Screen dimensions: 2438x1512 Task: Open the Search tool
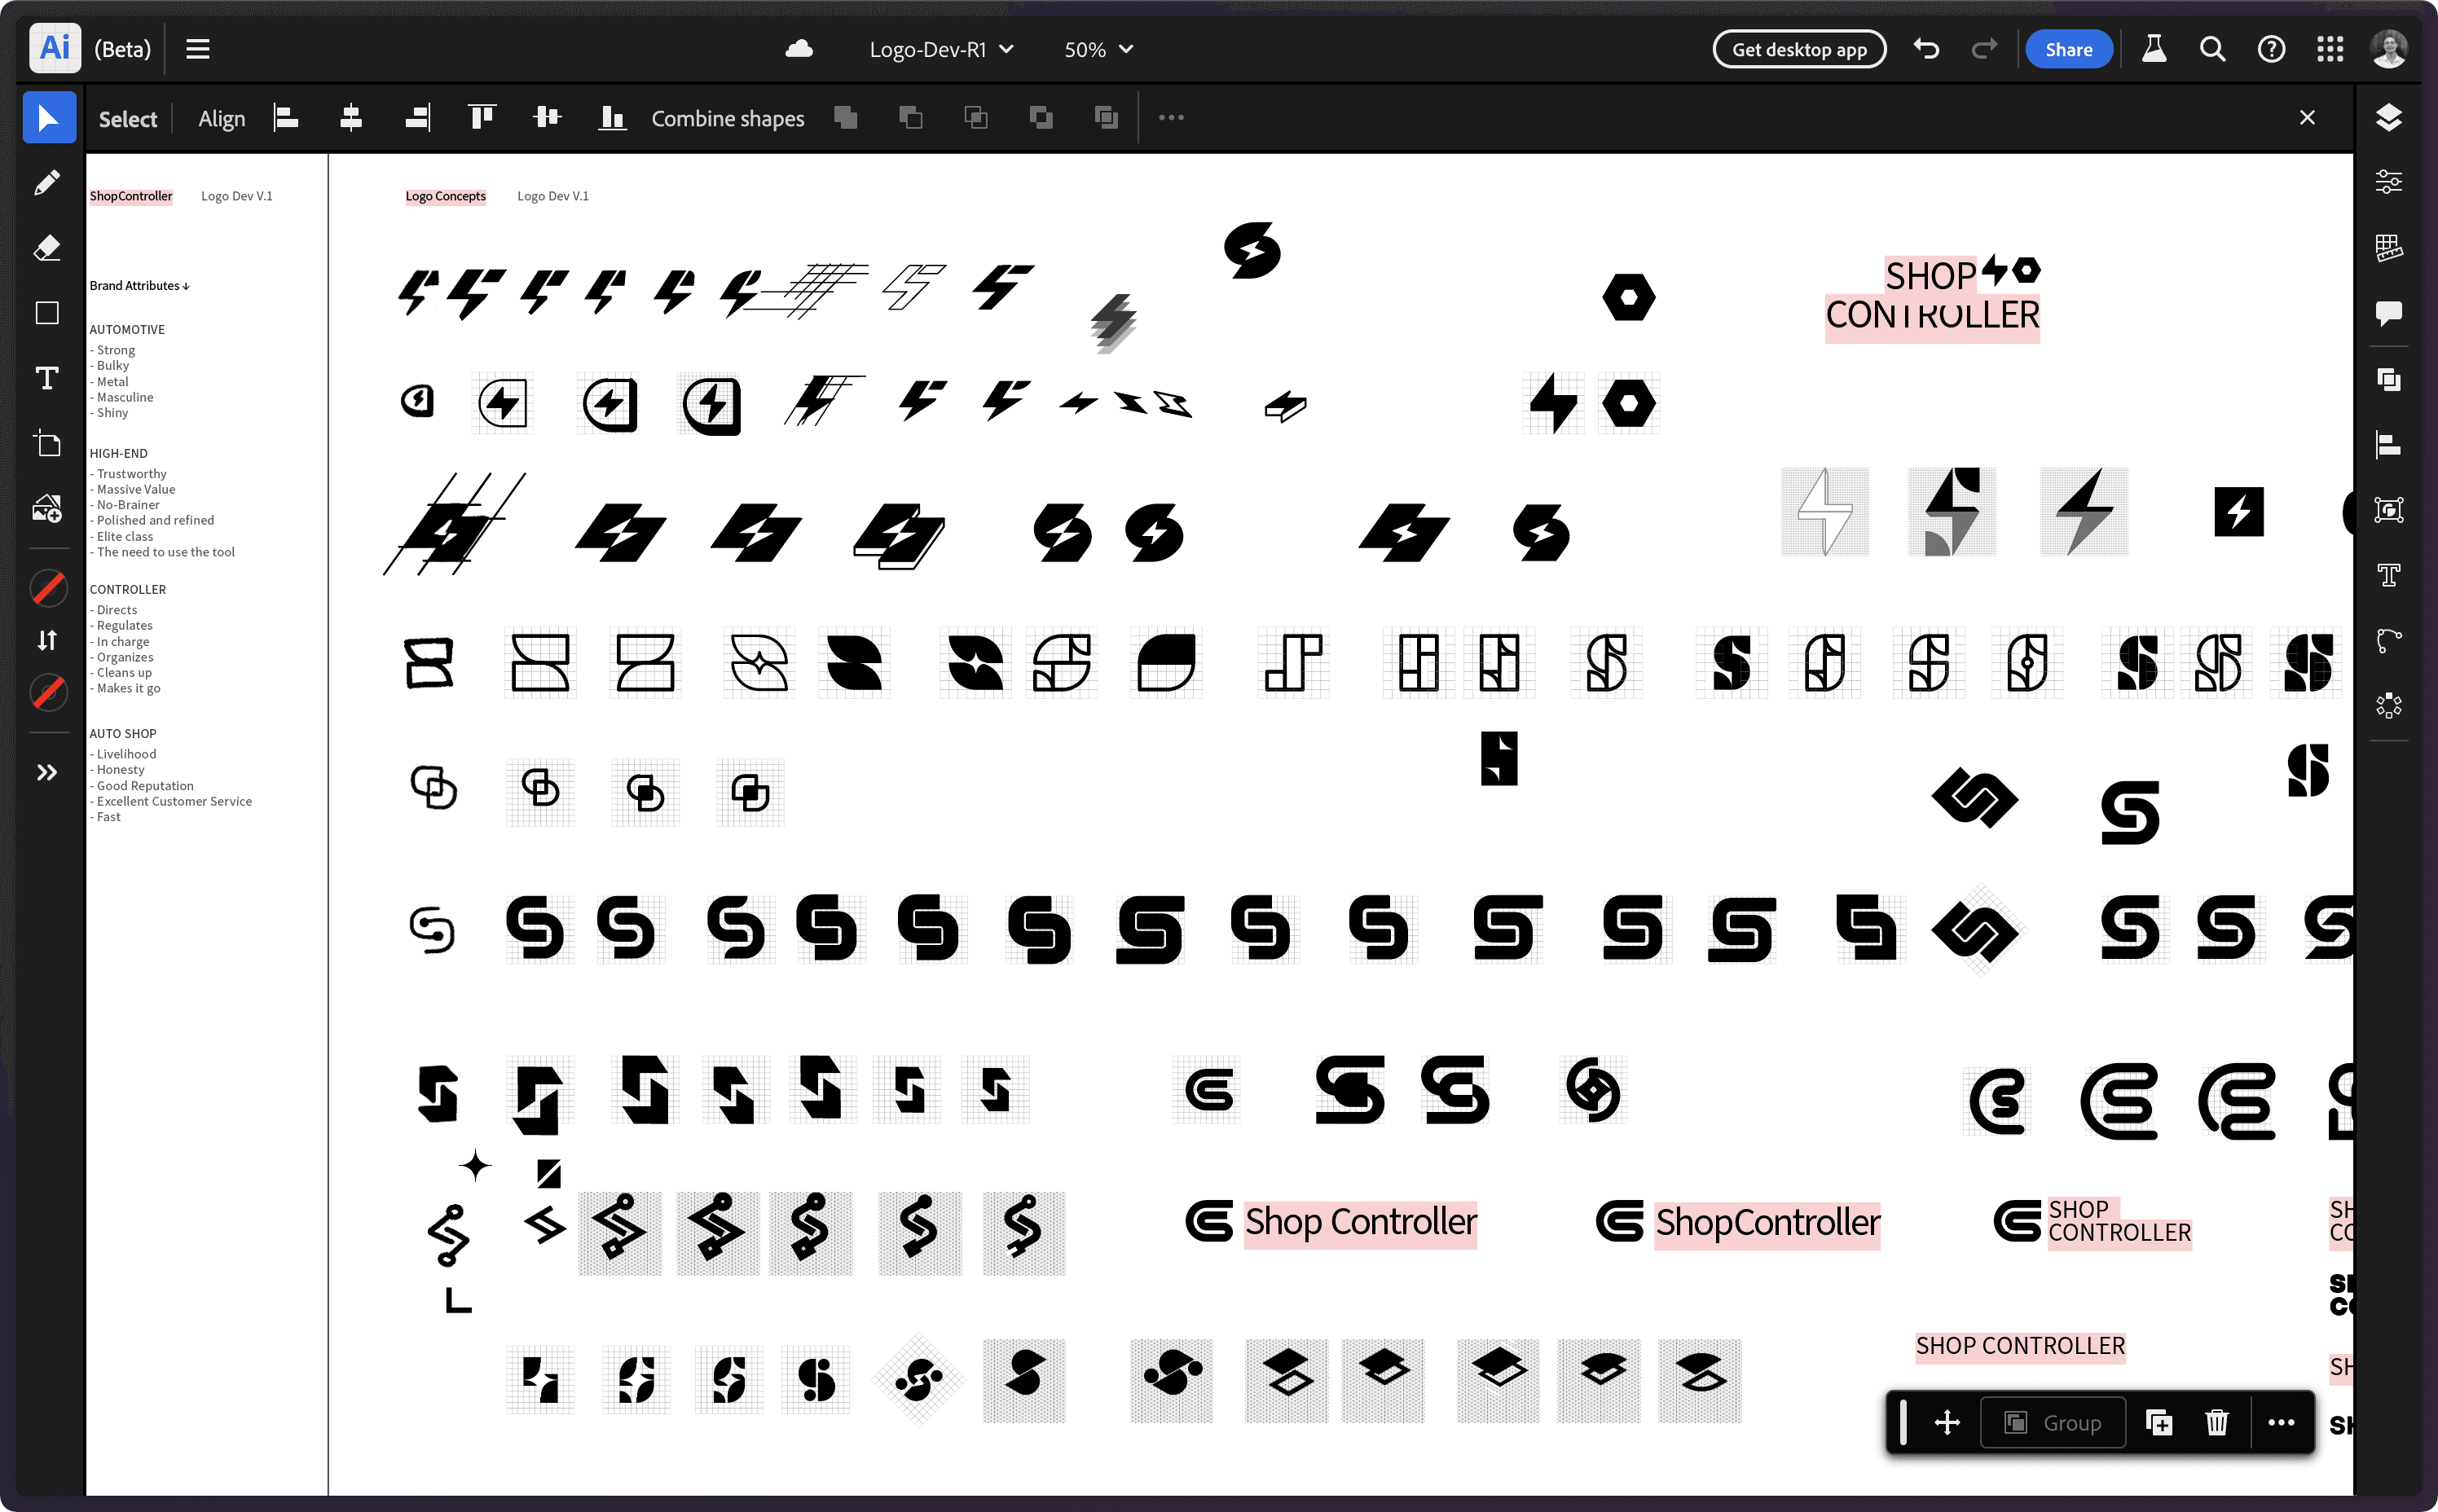point(2212,49)
